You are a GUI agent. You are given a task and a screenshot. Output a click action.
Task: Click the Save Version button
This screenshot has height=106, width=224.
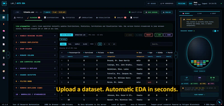pyautogui.click(x=151, y=12)
